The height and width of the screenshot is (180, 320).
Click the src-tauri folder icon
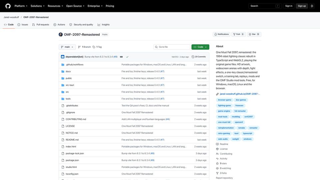click(x=63, y=85)
